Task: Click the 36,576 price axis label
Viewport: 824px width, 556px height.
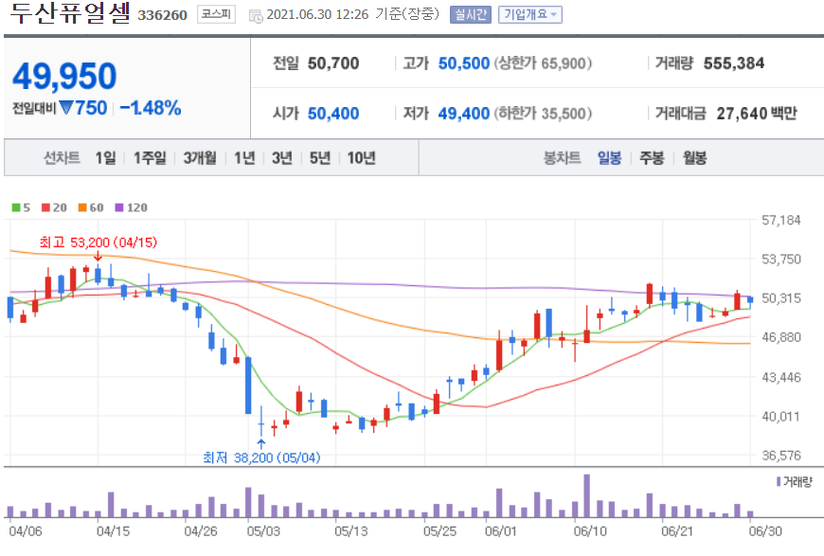Action: pyautogui.click(x=781, y=456)
